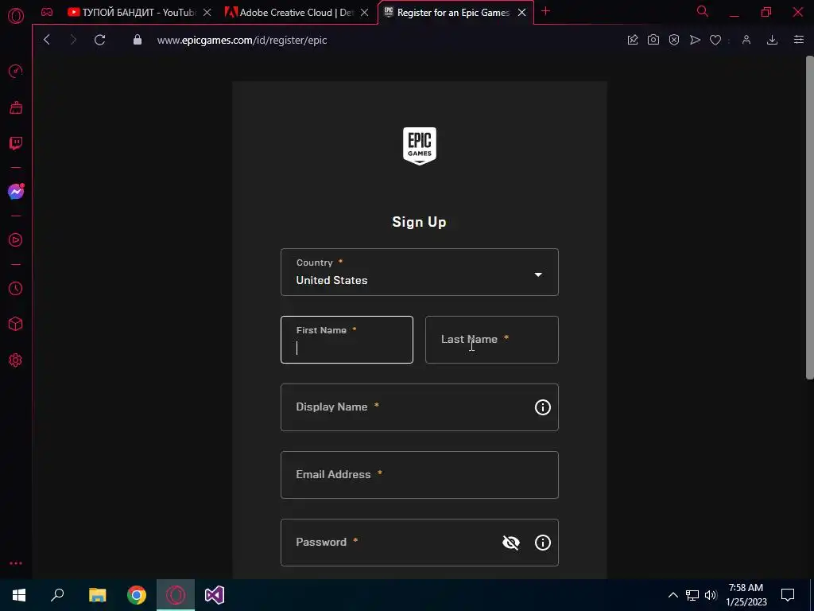The height and width of the screenshot is (611, 814).
Task: Open Twitch panel in sidebar
Action: tap(16, 143)
